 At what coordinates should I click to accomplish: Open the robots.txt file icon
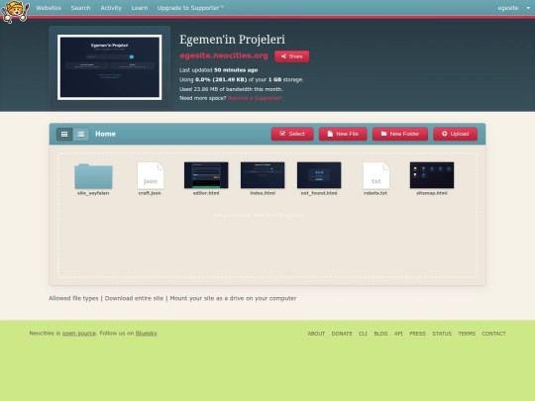(x=376, y=175)
